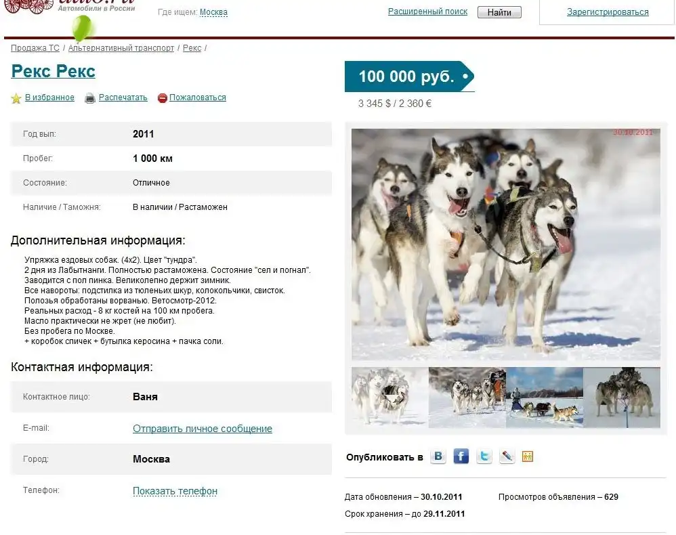Click the red complaint icon
Image resolution: width=676 pixels, height=535 pixels.
tap(162, 98)
